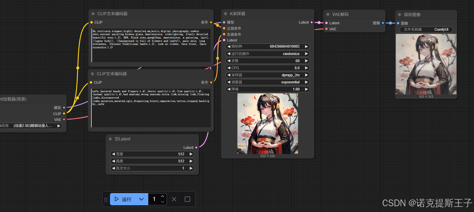Collapse the K采样器 node via its title dot
Image resolution: width=474 pixels, height=212 pixels.
tap(226, 14)
